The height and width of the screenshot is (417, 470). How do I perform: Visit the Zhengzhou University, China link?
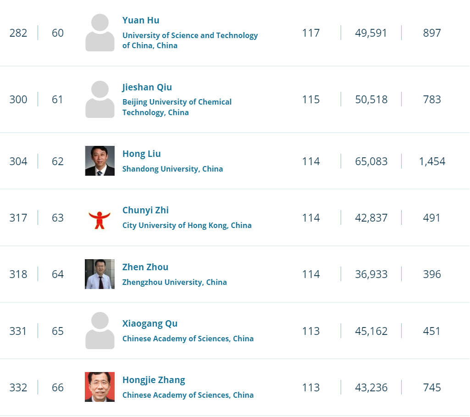pyautogui.click(x=174, y=282)
